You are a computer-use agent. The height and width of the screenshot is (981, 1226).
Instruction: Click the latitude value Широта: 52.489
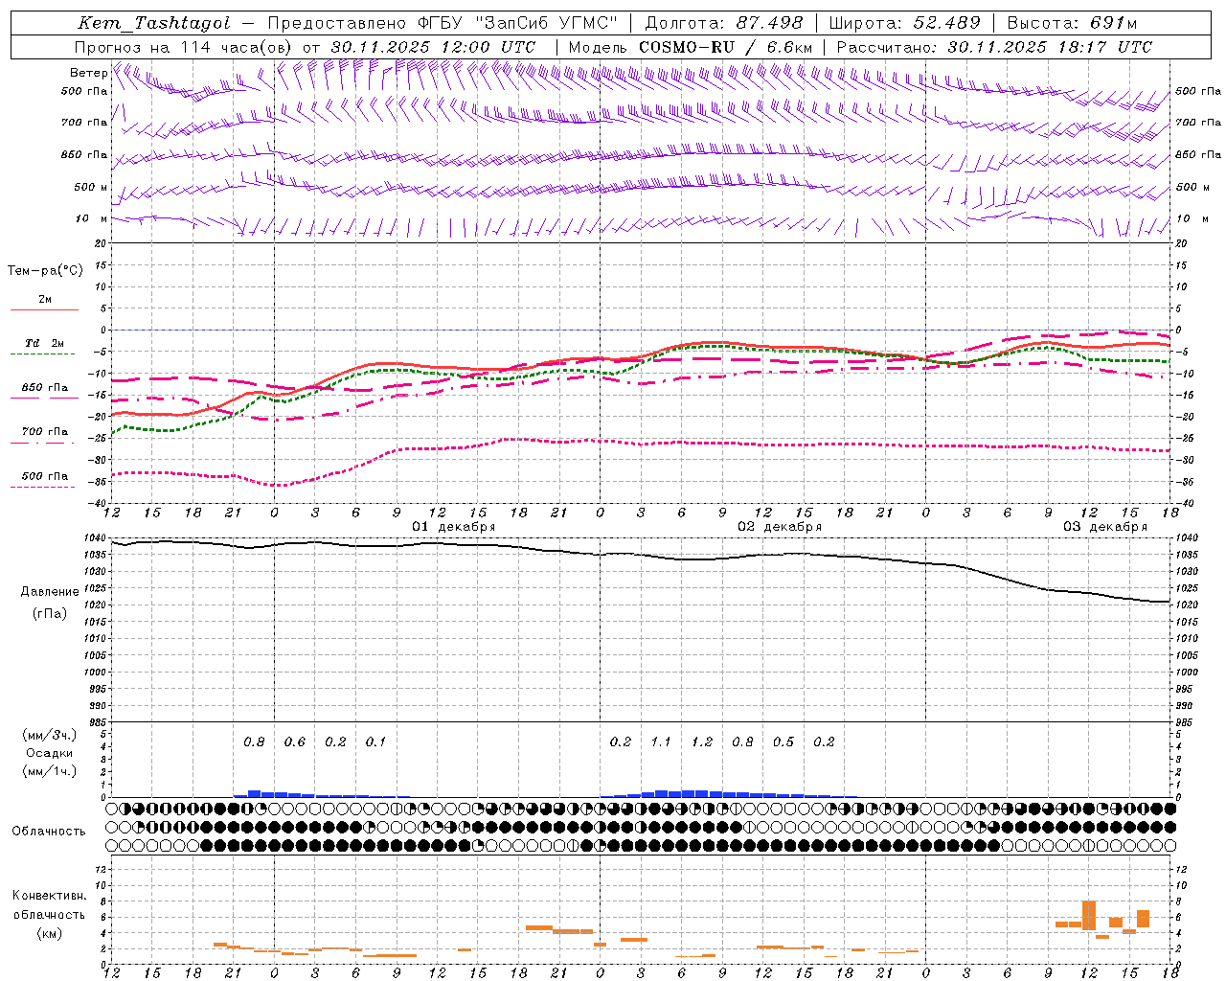pyautogui.click(x=905, y=23)
